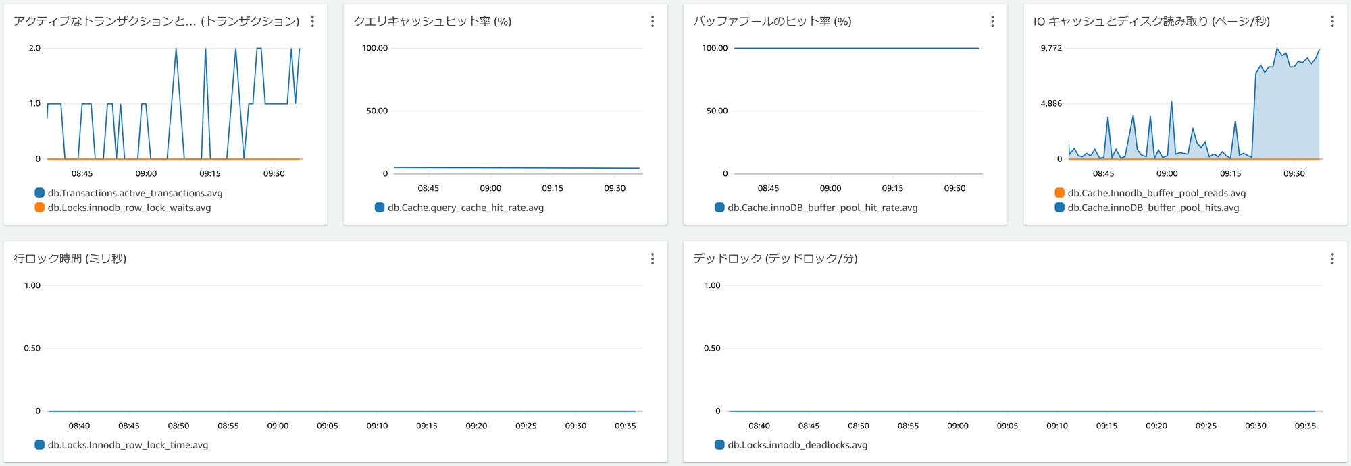Click the flat line in buffer pool hit chart

pyautogui.click(x=857, y=48)
